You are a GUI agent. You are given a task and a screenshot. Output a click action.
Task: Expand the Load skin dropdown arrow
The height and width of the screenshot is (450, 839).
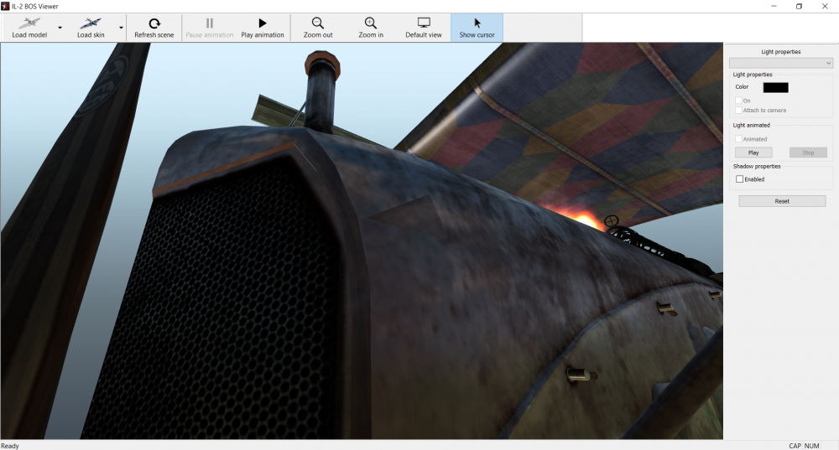coord(121,28)
